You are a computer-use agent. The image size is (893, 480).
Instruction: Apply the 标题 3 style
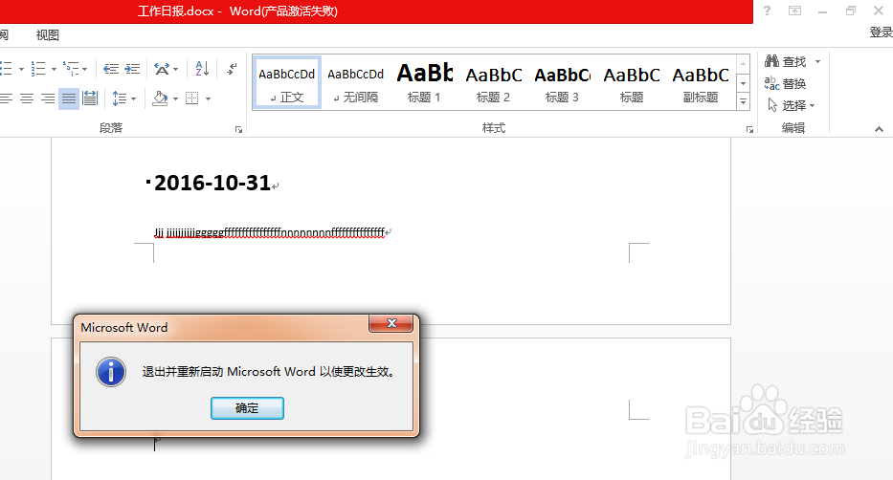pyautogui.click(x=562, y=82)
